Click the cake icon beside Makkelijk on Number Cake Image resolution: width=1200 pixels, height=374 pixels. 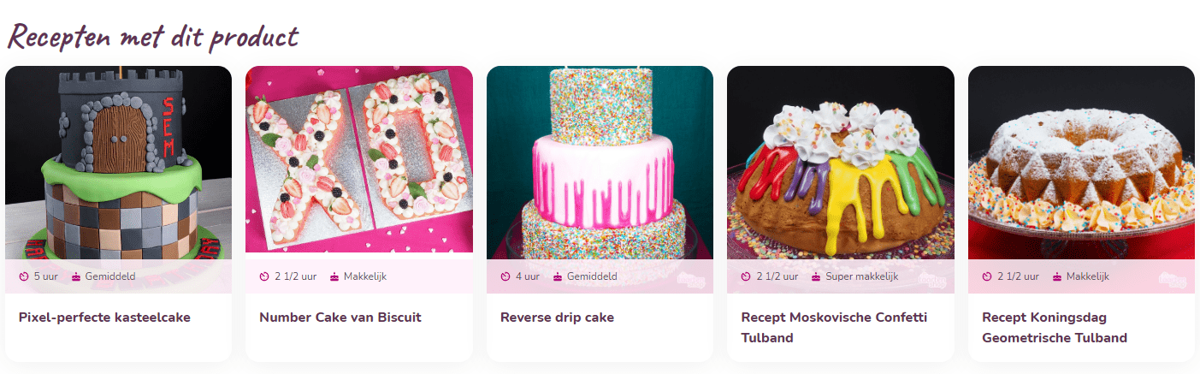(x=334, y=276)
